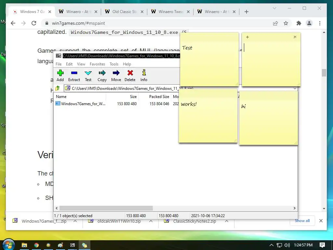
Task: Click the sticky note saying 'works!'
Action: click(x=208, y=116)
